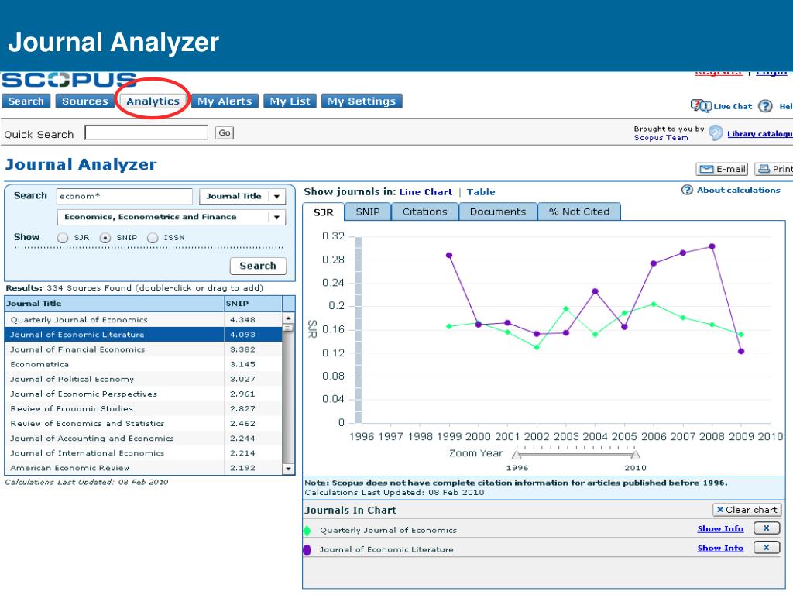The width and height of the screenshot is (793, 595).
Task: Click the 1996 Zoom Year slider handle
Action: coord(517,455)
